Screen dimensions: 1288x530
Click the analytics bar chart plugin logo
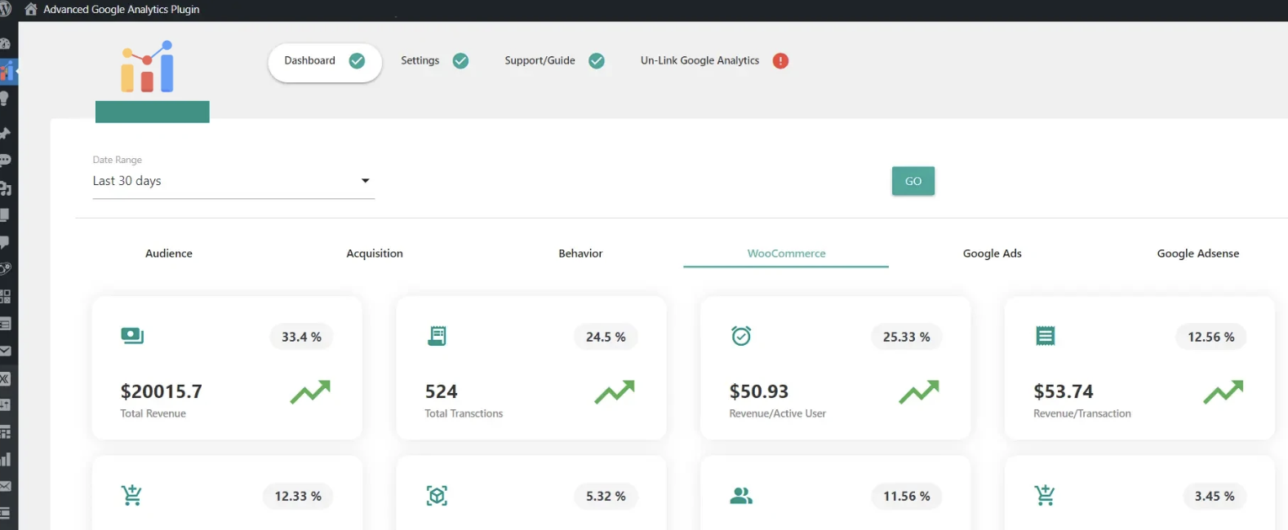tap(148, 66)
